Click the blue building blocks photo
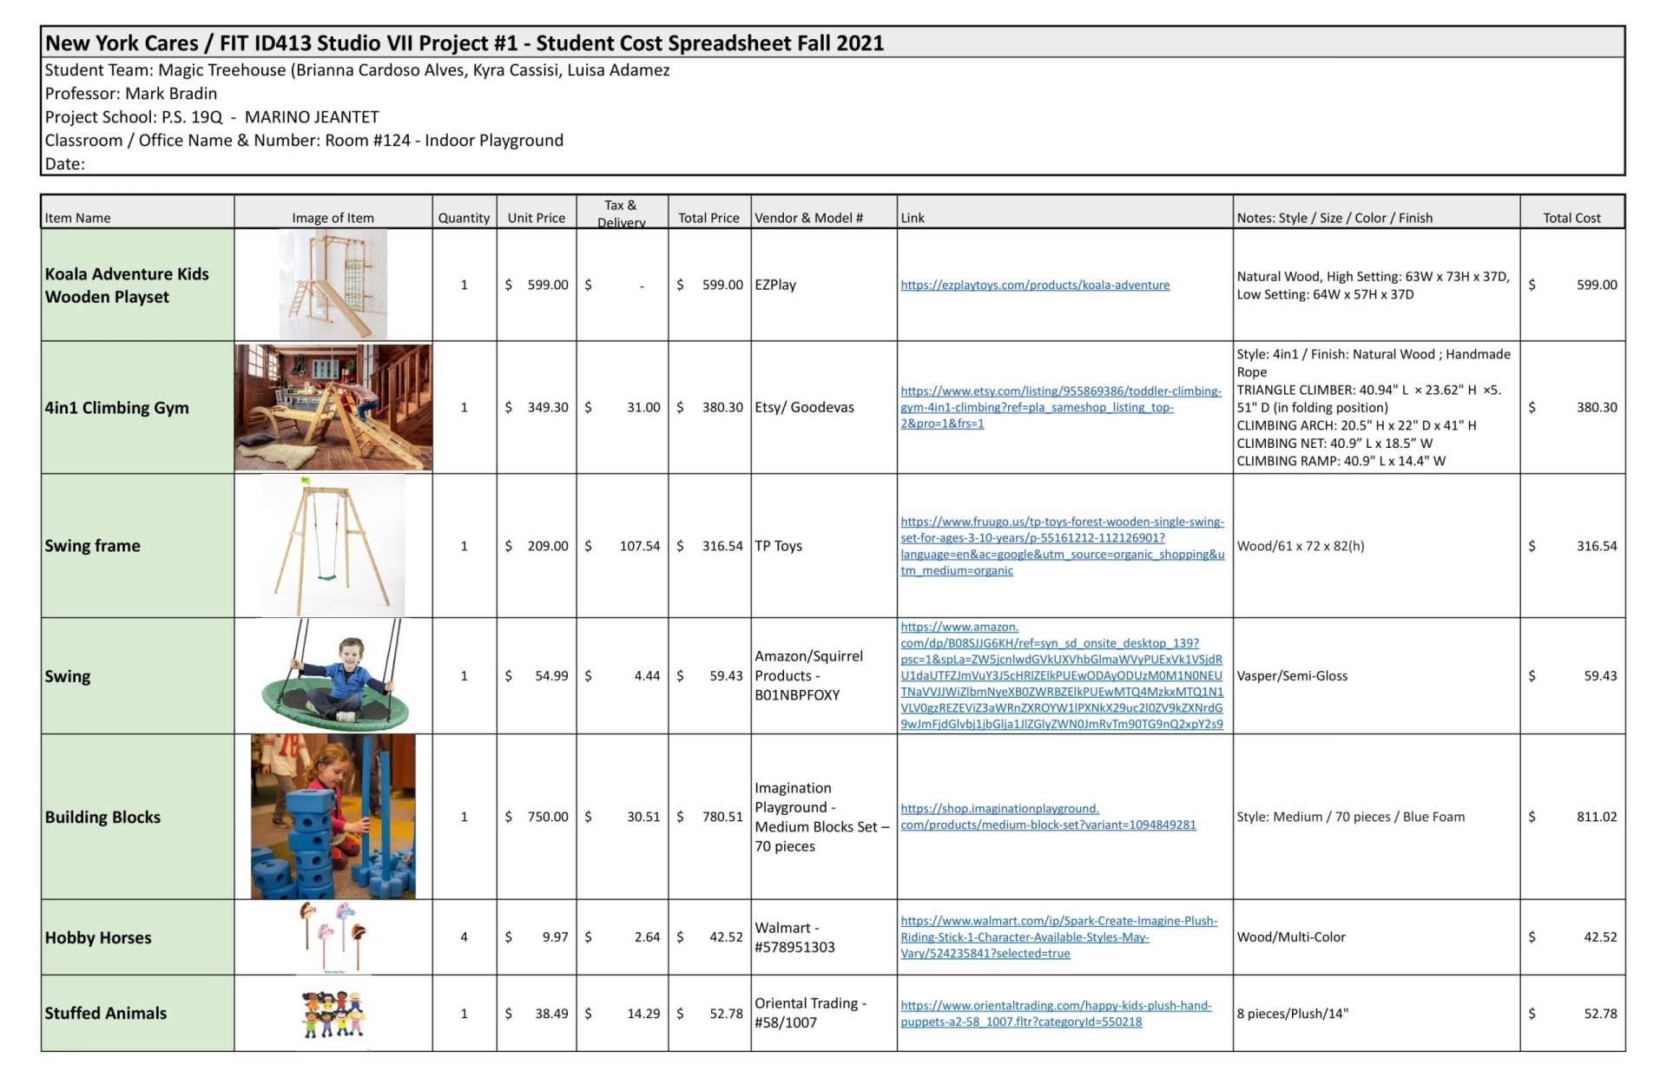This screenshot has width=1667, height=1078. click(333, 817)
